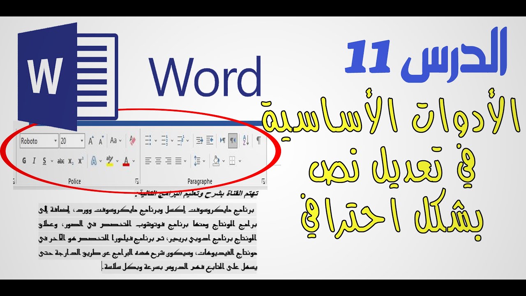Click the Paragraphe group label
This screenshot has height=296, width=526.
pyautogui.click(x=200, y=181)
